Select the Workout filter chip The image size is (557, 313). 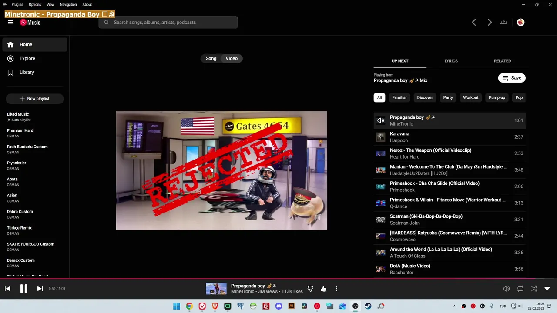click(x=471, y=97)
